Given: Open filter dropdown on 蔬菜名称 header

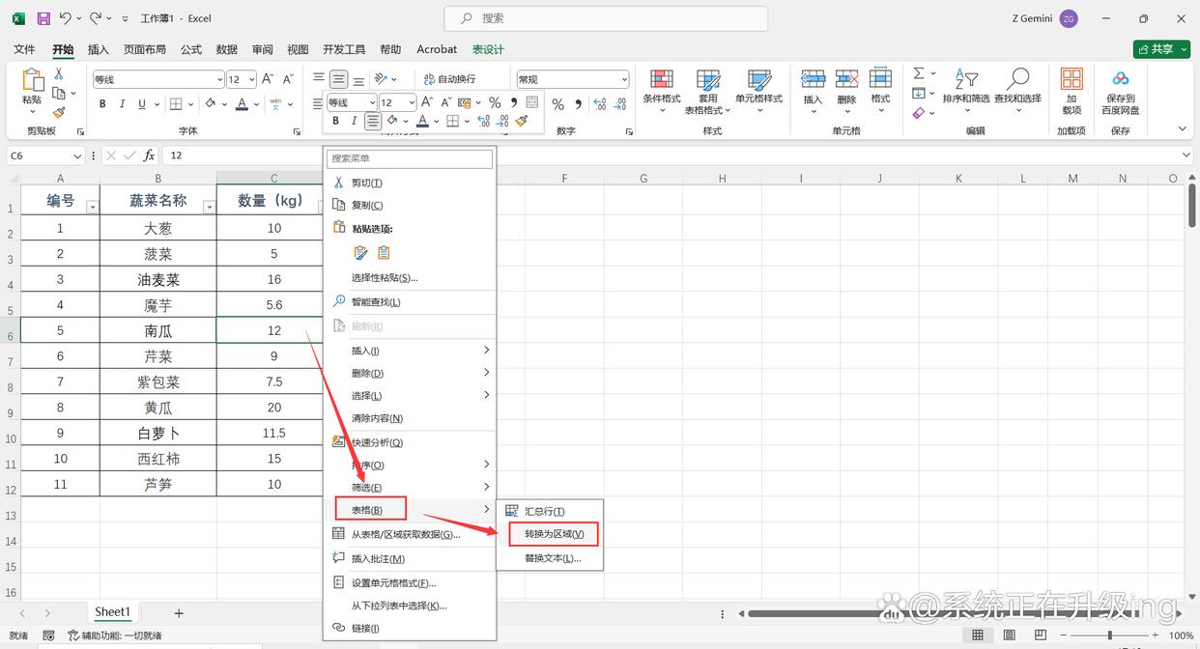Looking at the screenshot, I should 209,207.
